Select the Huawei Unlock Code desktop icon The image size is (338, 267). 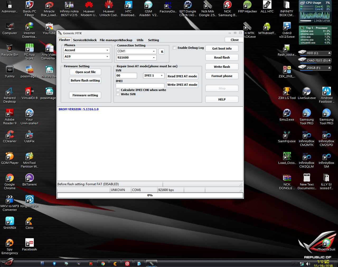(x=109, y=9)
